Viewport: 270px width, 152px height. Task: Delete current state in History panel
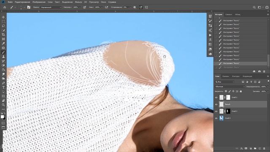pyautogui.click(x=264, y=71)
